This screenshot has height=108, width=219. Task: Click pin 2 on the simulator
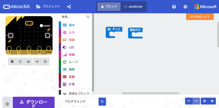(29, 50)
